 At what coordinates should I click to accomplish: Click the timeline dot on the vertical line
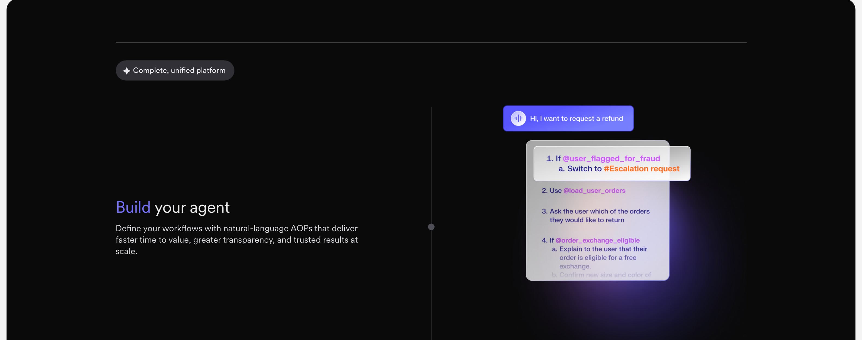(x=431, y=227)
